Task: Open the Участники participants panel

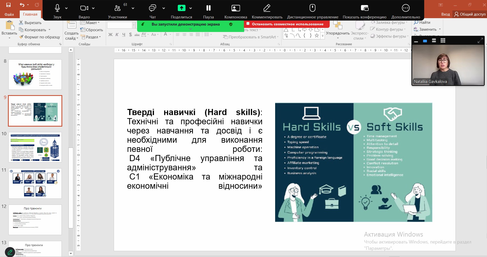Action: (x=117, y=8)
